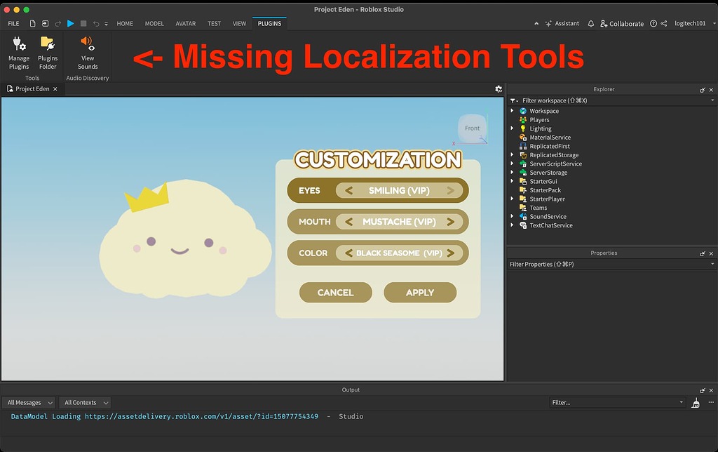The height and width of the screenshot is (452, 718).
Task: Click the undo arrow in the toolbar
Action: click(96, 23)
